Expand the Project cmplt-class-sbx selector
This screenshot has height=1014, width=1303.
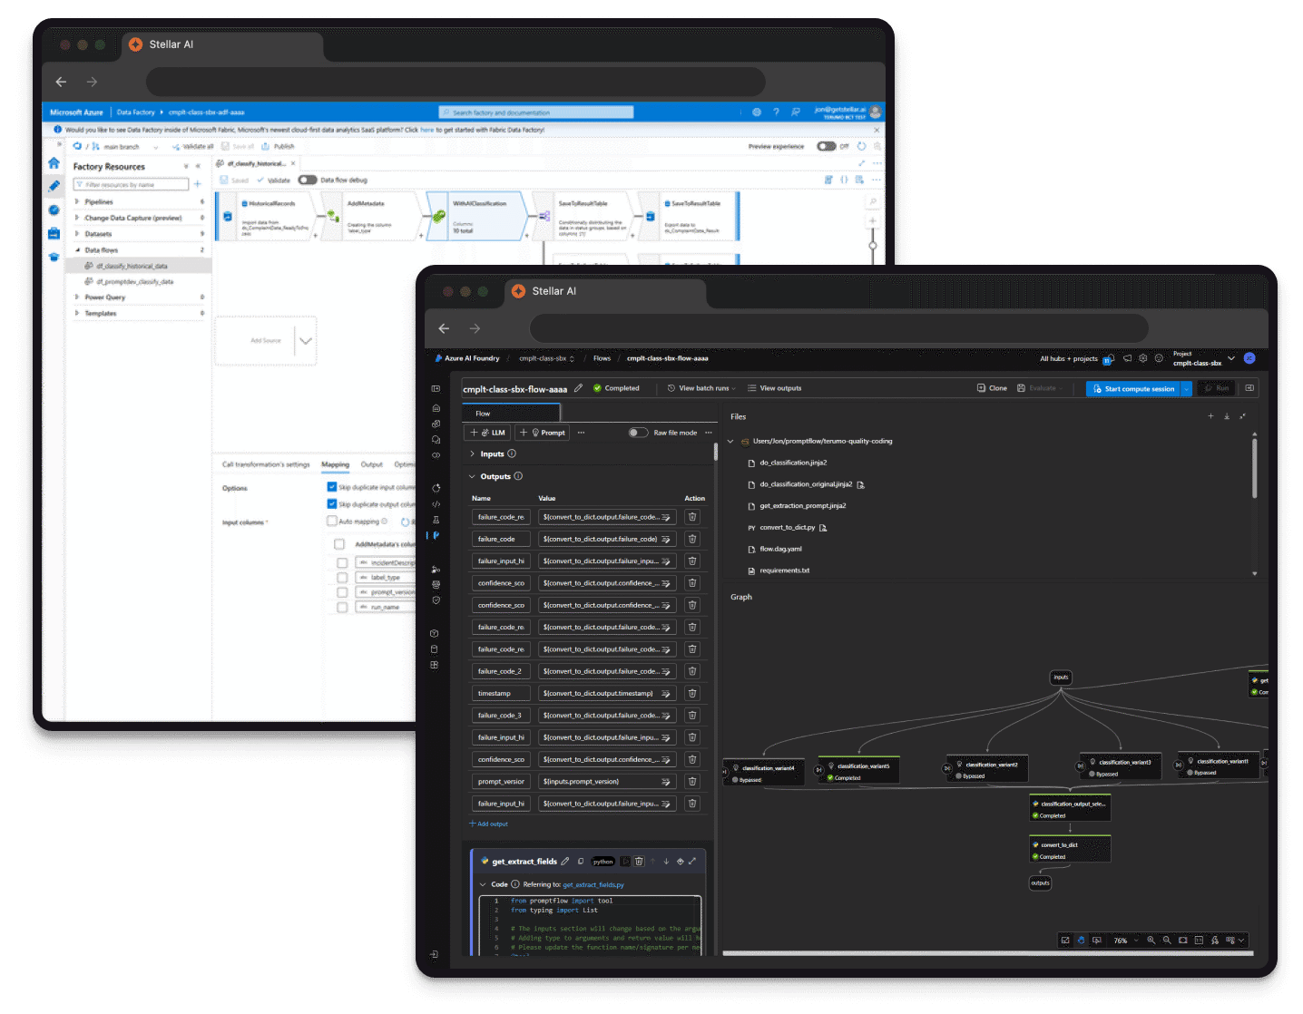tap(1231, 358)
